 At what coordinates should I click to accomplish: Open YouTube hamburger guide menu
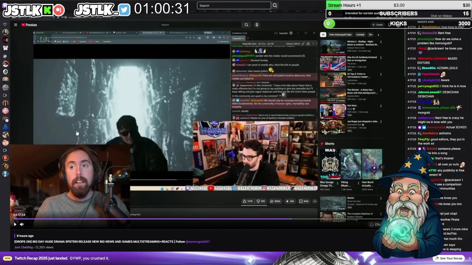15,25
